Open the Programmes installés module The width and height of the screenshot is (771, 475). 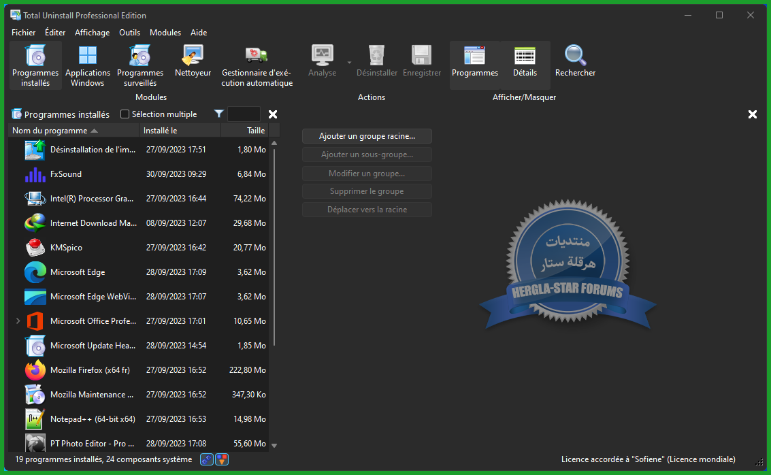coord(35,65)
